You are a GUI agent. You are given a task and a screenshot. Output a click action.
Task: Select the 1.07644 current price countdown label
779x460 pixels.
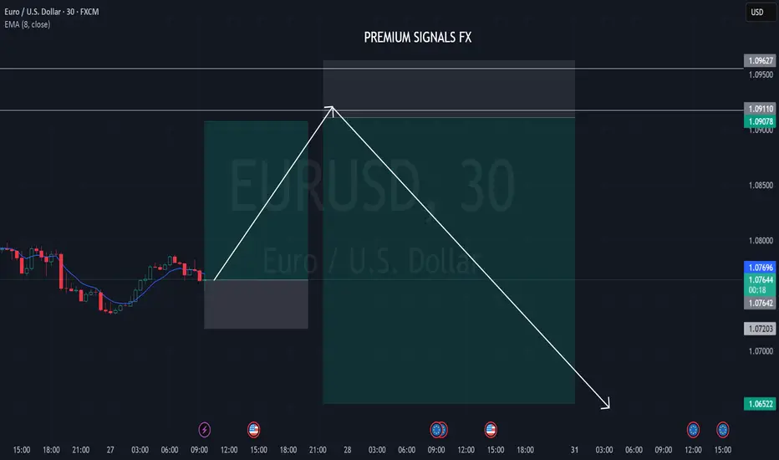tap(760, 285)
